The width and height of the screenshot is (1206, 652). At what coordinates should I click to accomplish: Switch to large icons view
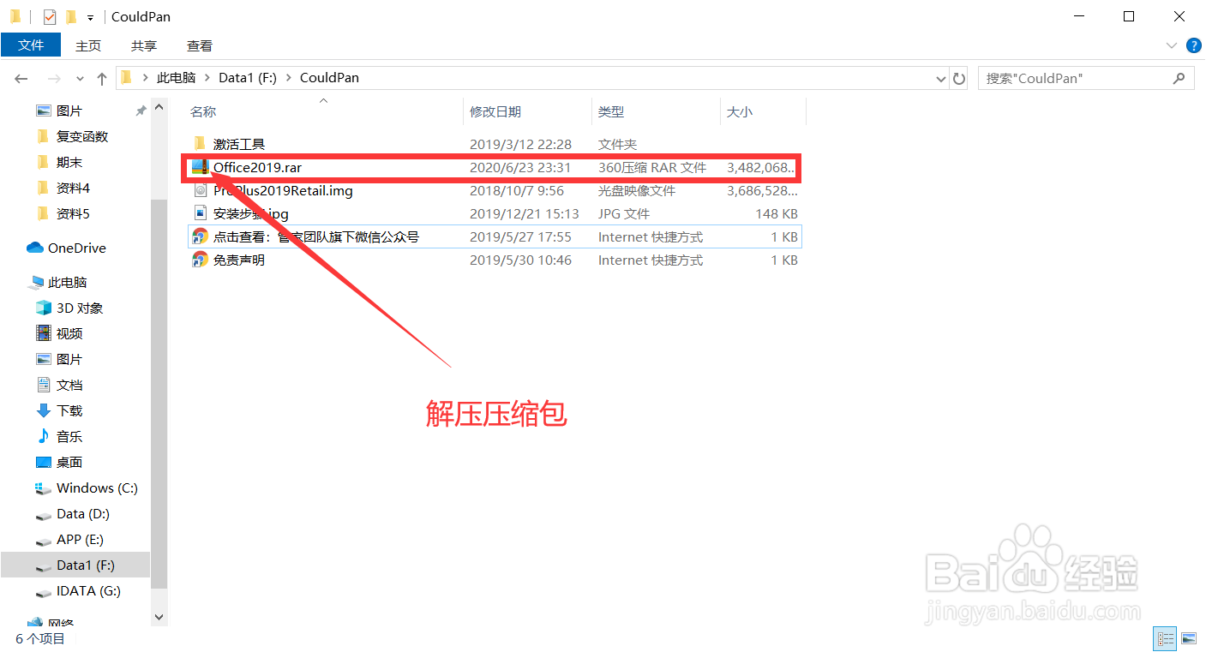1188,638
